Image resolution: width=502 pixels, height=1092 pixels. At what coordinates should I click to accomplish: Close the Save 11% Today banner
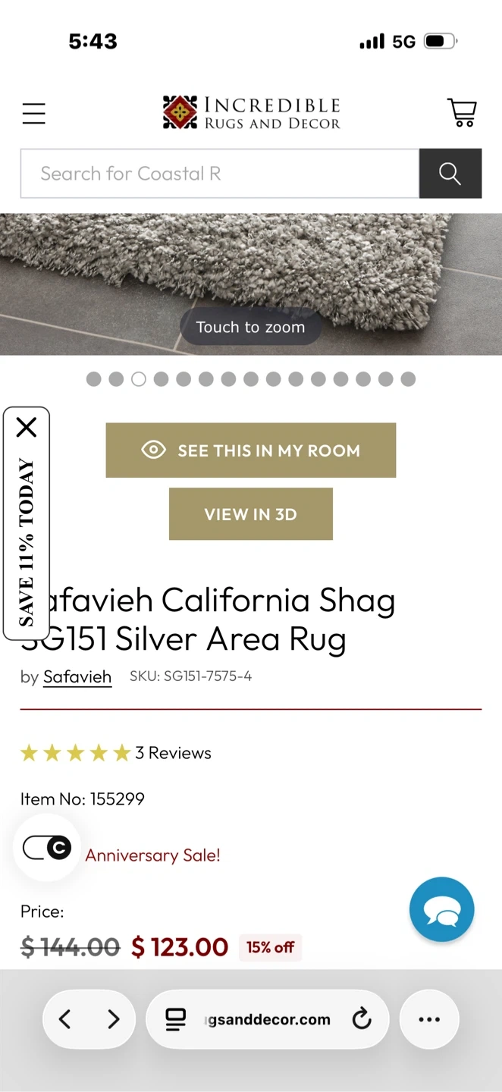(x=27, y=428)
